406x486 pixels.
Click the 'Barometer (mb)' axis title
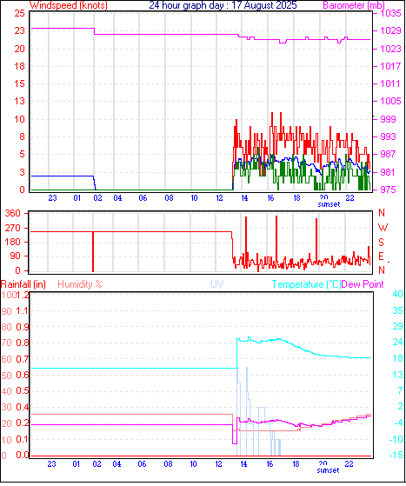354,5
